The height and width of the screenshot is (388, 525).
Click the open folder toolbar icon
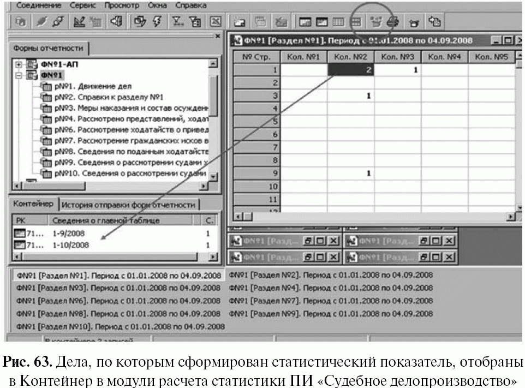pos(239,22)
